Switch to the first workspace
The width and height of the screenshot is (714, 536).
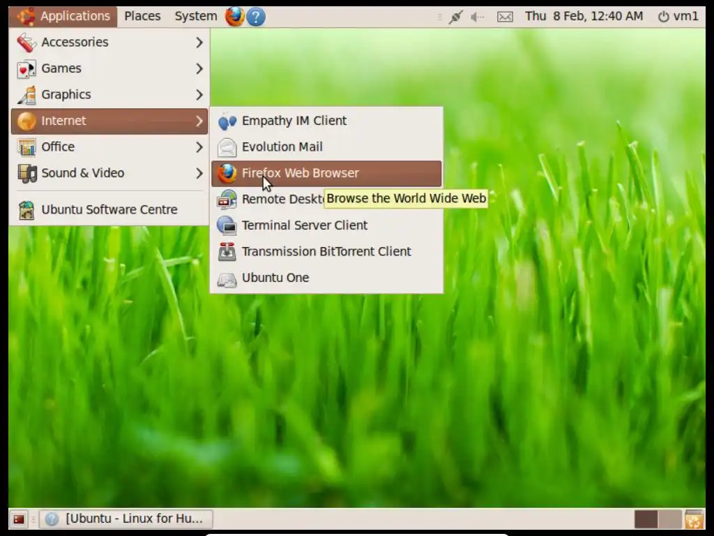pyautogui.click(x=646, y=519)
